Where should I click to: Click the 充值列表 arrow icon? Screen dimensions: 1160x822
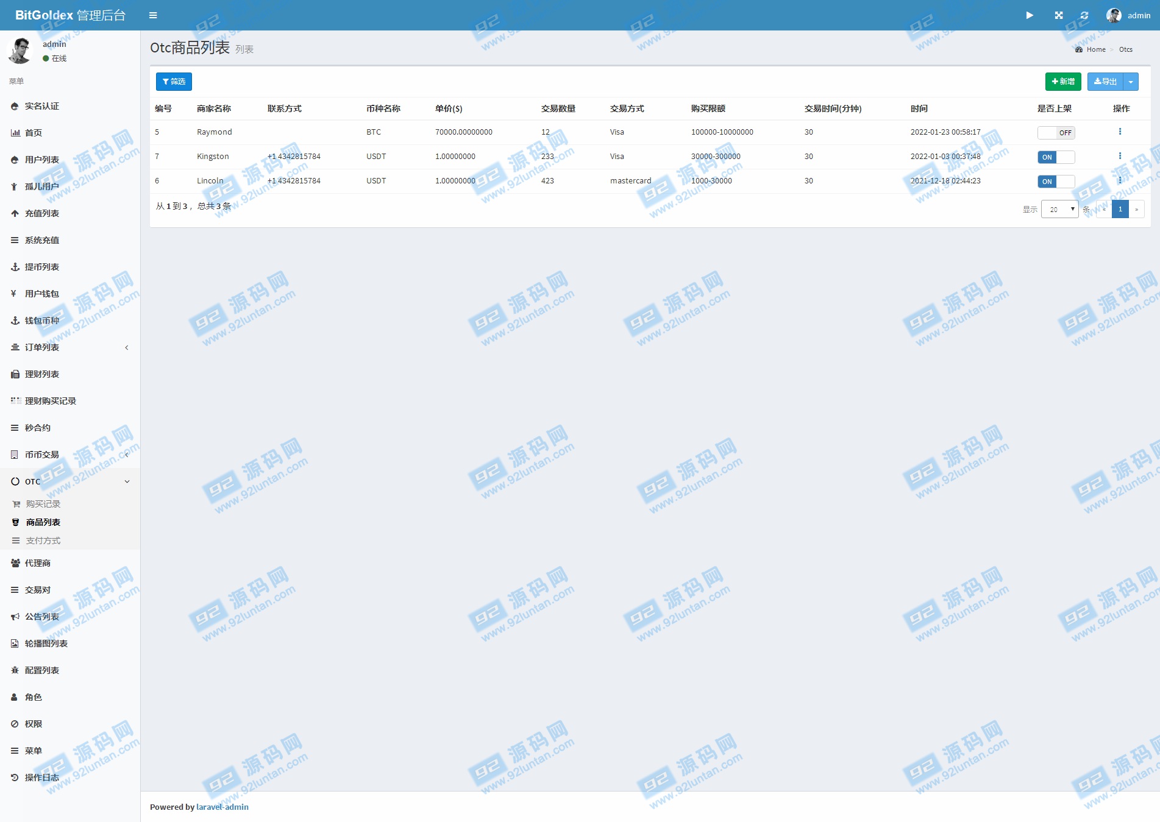(x=15, y=213)
